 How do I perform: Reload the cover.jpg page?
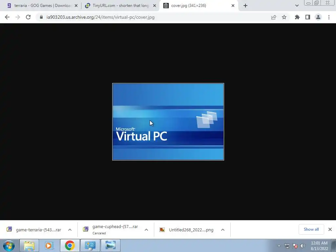coord(28,17)
